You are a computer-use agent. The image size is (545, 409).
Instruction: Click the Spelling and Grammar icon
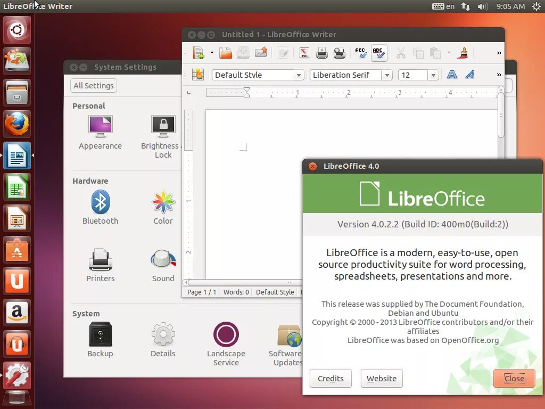point(361,53)
